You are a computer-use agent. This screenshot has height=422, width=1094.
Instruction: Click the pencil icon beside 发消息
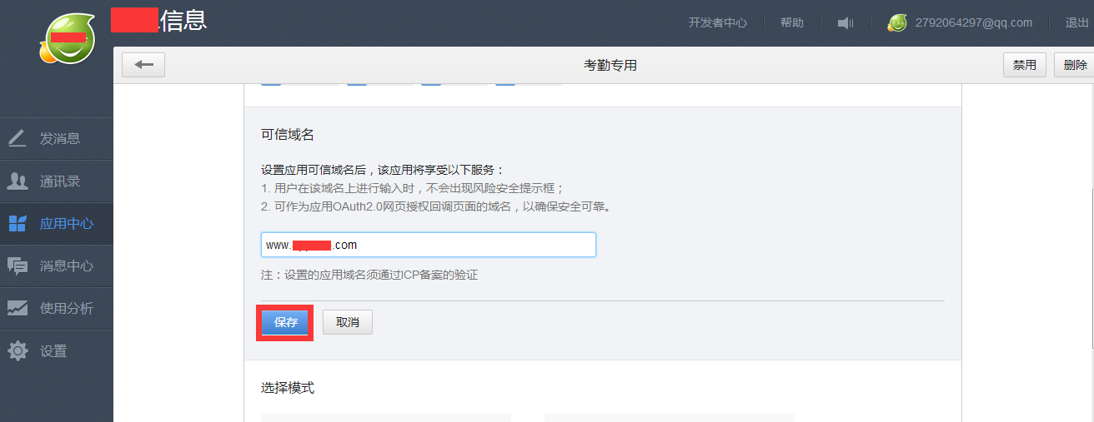[18, 138]
